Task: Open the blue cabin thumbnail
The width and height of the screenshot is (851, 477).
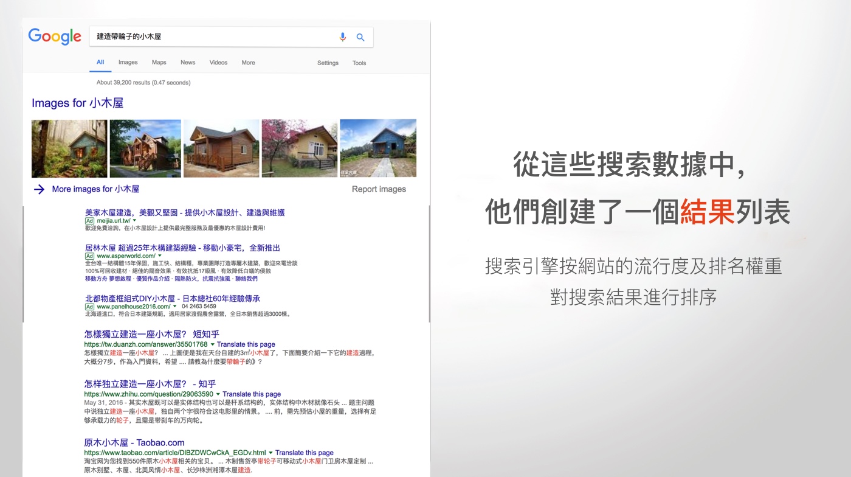Action: [x=378, y=148]
